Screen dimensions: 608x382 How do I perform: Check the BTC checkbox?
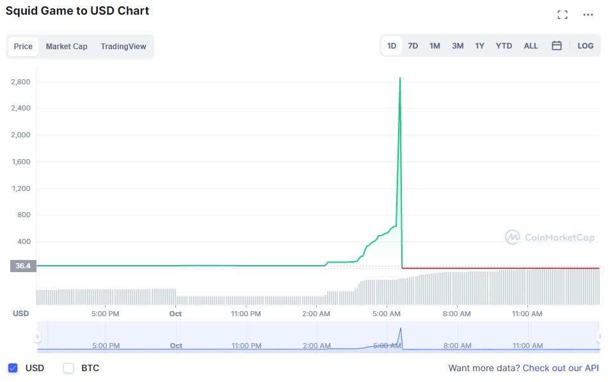tap(68, 368)
